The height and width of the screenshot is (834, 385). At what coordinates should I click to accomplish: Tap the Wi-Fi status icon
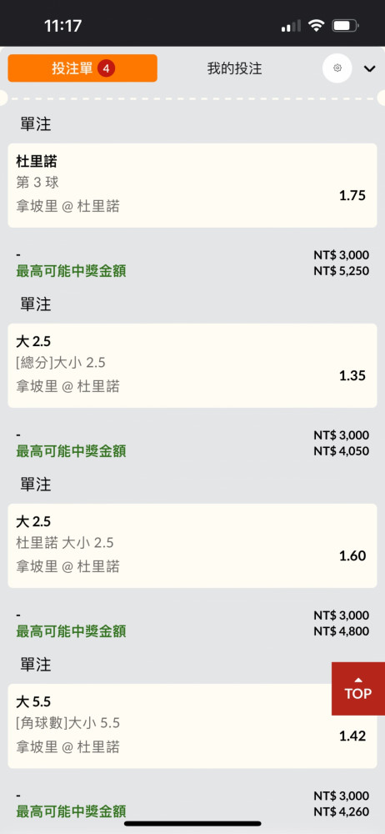[317, 25]
